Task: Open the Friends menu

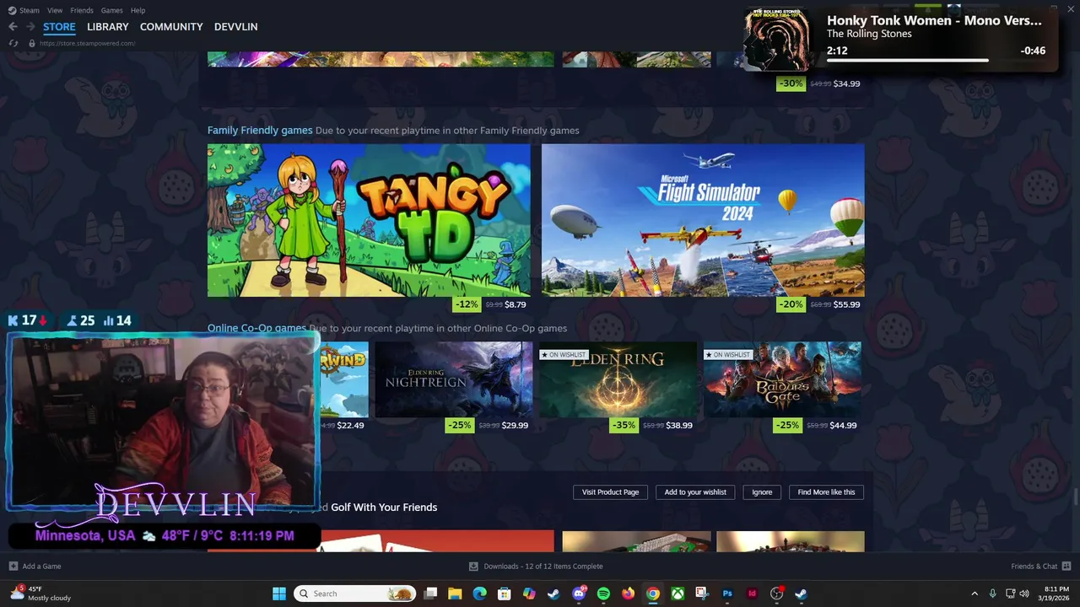Action: 82,10
